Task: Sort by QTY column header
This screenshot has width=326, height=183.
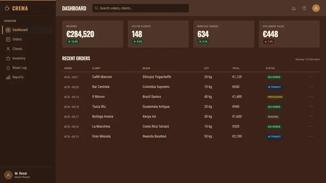Action: pyautogui.click(x=207, y=68)
